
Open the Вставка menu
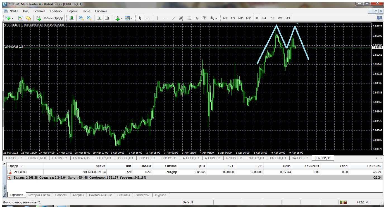pyautogui.click(x=39, y=11)
